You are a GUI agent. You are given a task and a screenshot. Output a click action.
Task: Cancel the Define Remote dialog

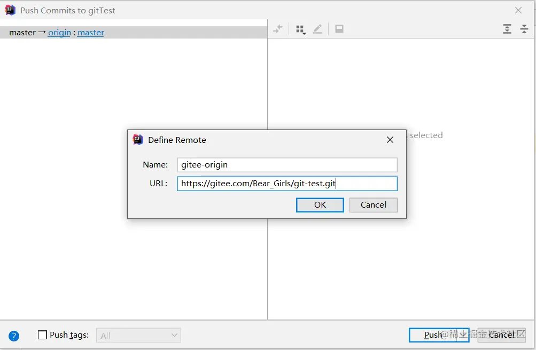(374, 205)
